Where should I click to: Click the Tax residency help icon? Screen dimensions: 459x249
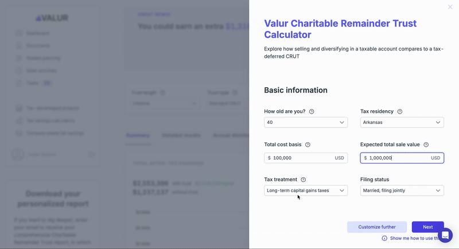click(399, 111)
